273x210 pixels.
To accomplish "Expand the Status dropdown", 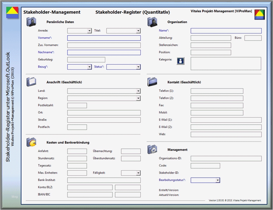I will point(138,67).
